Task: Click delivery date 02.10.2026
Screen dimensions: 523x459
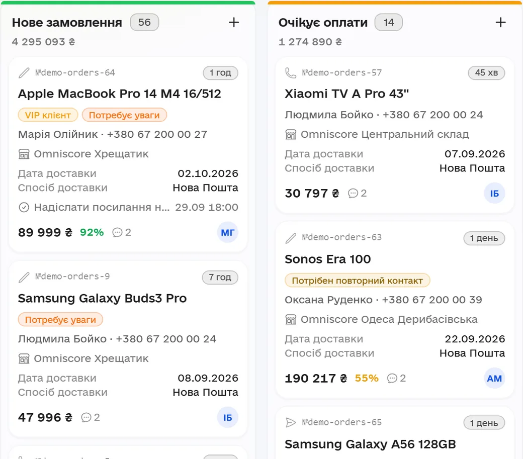Action: 208,173
